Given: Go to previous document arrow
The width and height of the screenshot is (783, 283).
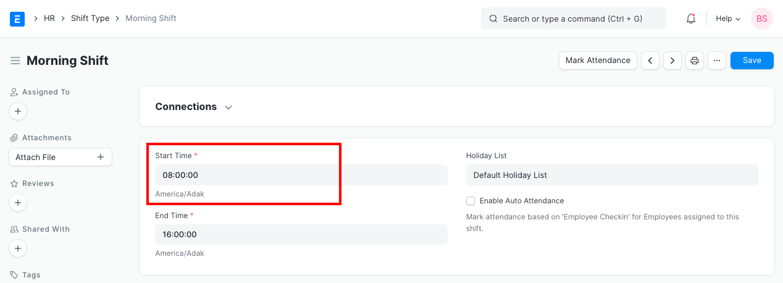Looking at the screenshot, I should (650, 61).
